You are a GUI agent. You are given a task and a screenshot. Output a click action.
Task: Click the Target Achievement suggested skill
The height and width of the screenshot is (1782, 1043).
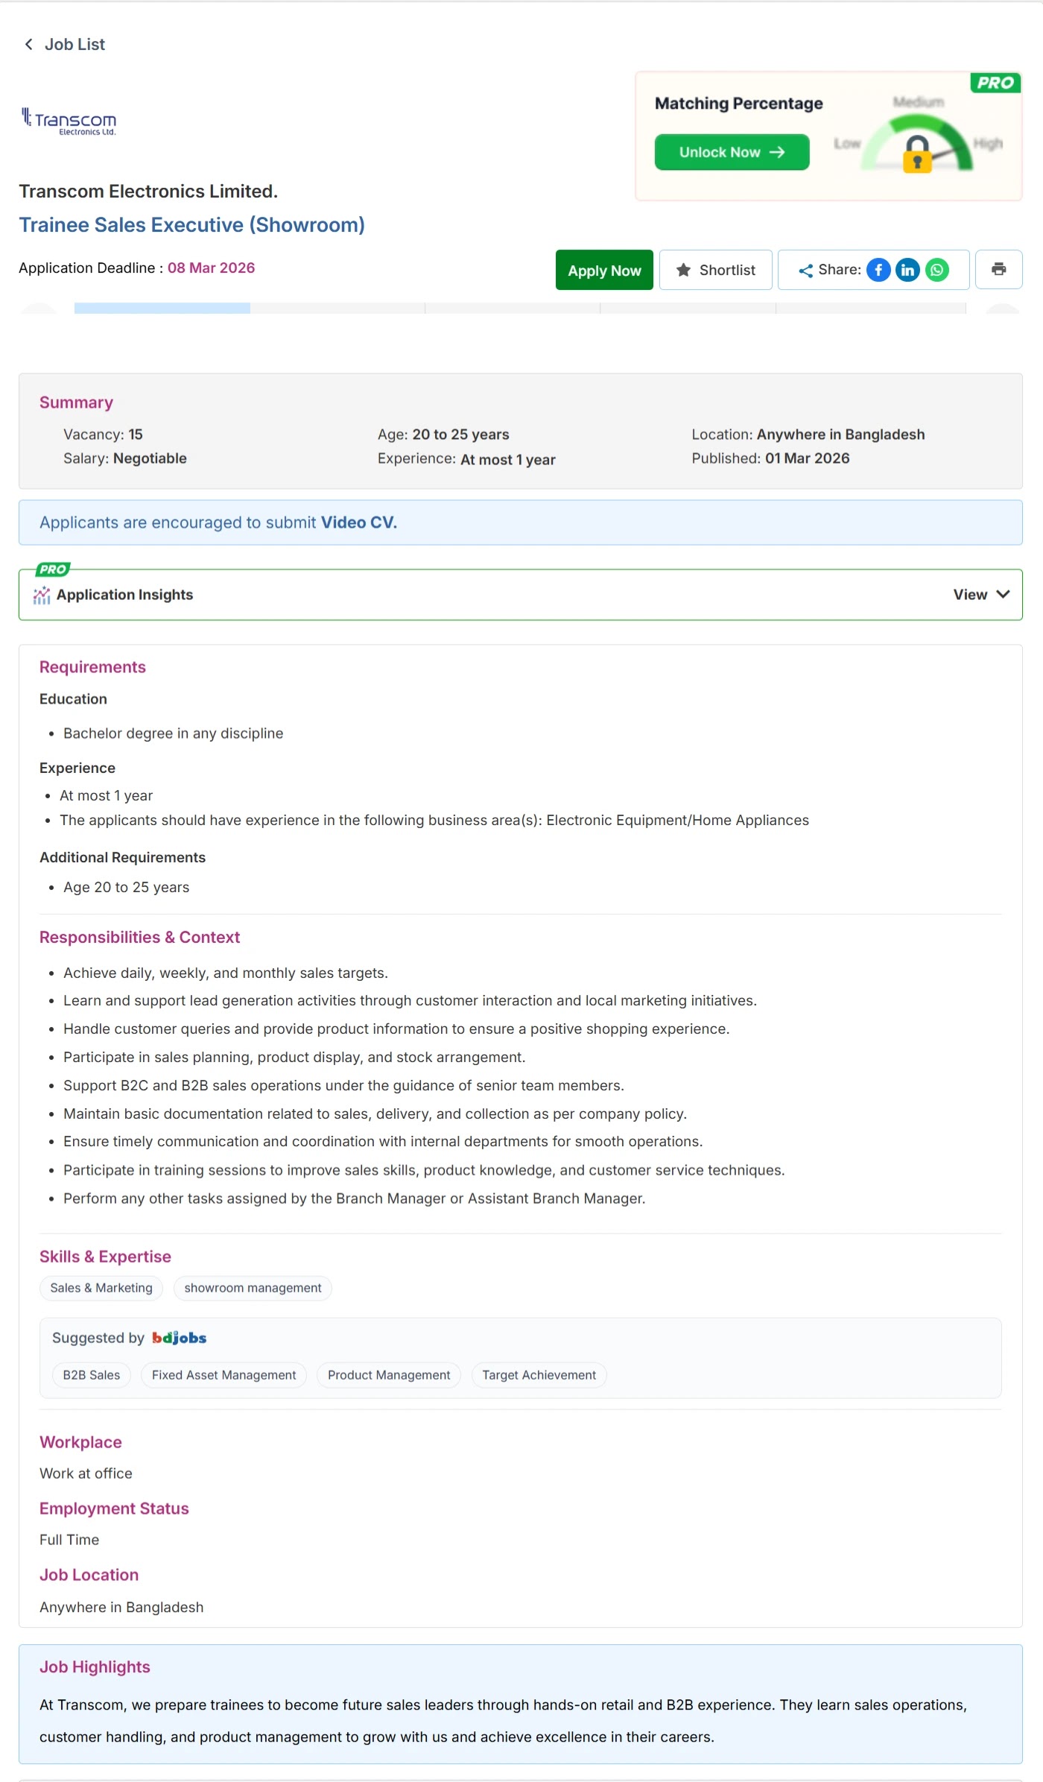pyautogui.click(x=539, y=1375)
